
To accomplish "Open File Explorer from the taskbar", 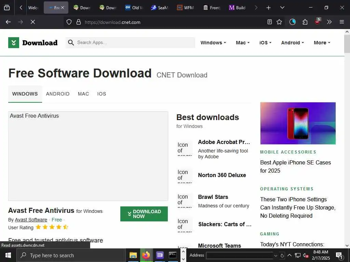I will point(133,255).
